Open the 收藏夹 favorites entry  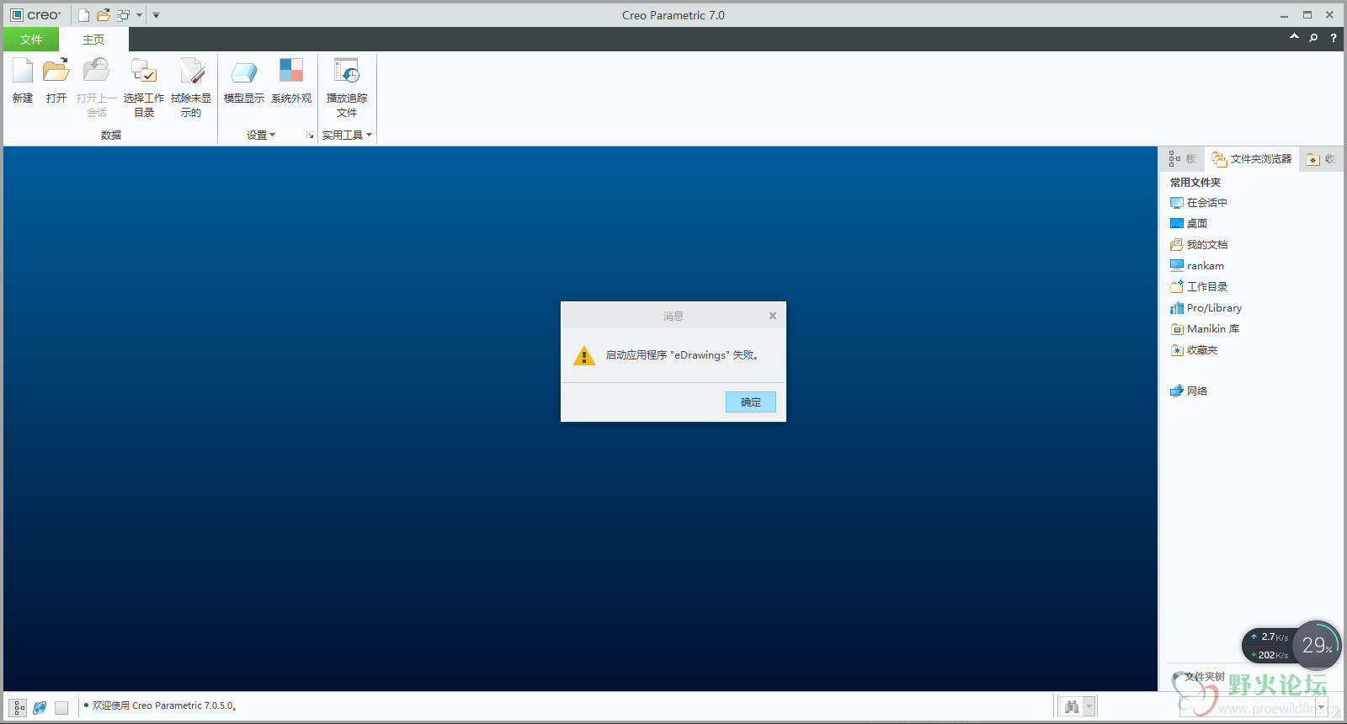1194,350
